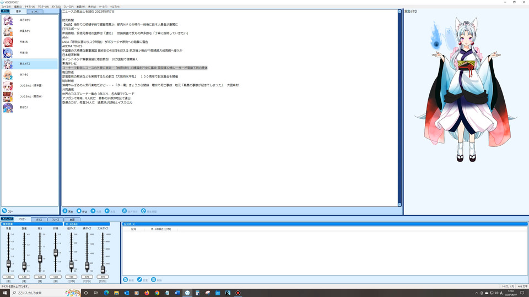Select the 結月ゆかり voice avatar
The image size is (529, 297).
[x=8, y=20]
